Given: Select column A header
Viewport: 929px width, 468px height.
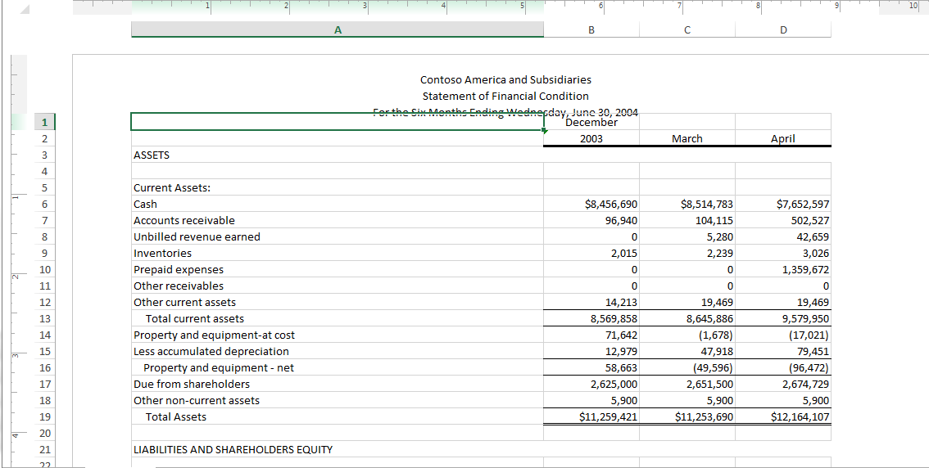Looking at the screenshot, I should (338, 29).
